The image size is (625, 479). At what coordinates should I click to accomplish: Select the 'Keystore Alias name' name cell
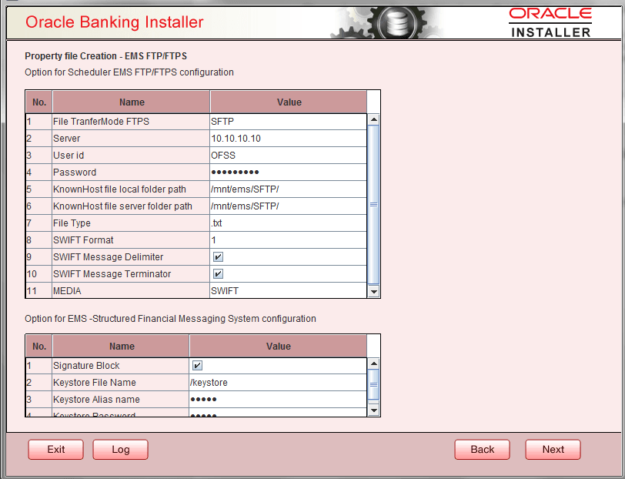[x=120, y=399]
